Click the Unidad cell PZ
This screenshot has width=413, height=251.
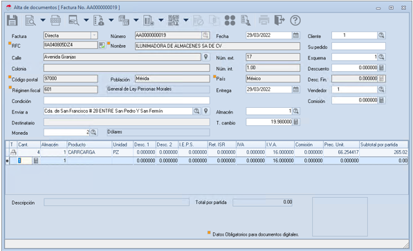point(122,152)
